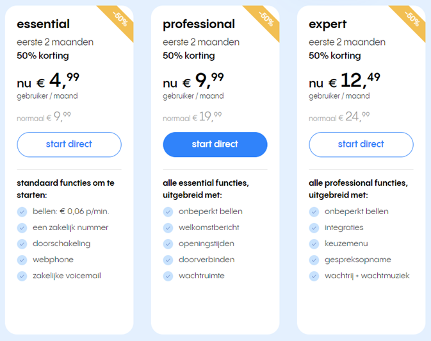Click checkmark icon beside zakelijke voicemail
431x341 pixels.
pyautogui.click(x=22, y=276)
